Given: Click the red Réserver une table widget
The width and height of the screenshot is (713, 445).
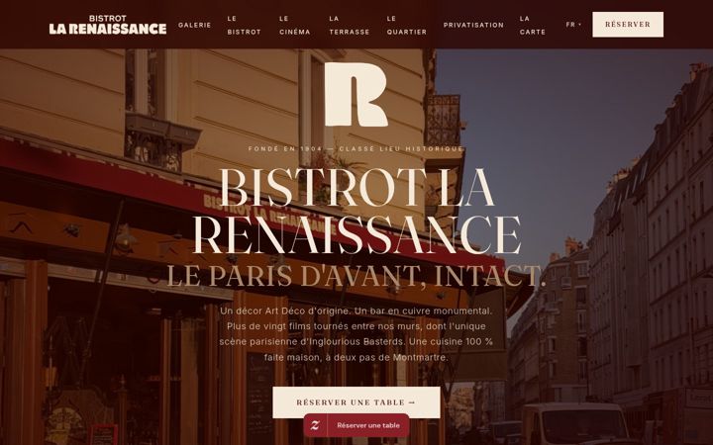Looking at the screenshot, I should click(x=356, y=425).
